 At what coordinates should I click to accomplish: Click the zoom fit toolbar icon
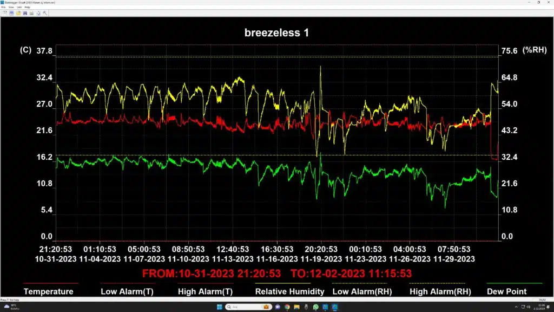[x=38, y=13]
